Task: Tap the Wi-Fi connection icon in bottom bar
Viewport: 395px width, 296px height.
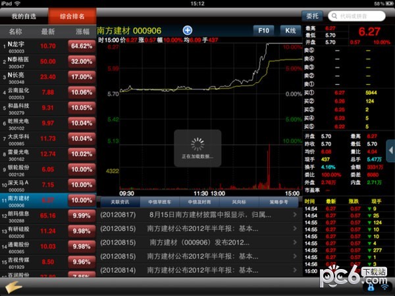Action: [384, 287]
